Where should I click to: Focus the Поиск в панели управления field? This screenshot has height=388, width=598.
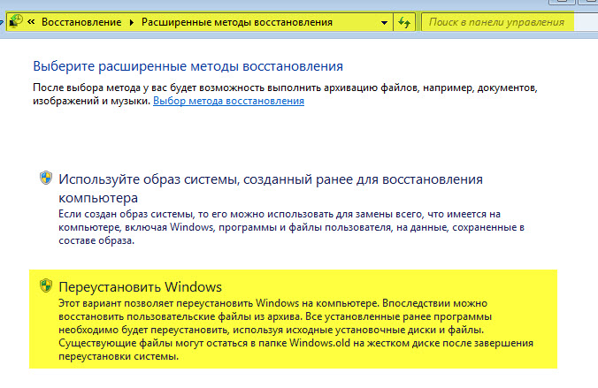click(x=510, y=22)
